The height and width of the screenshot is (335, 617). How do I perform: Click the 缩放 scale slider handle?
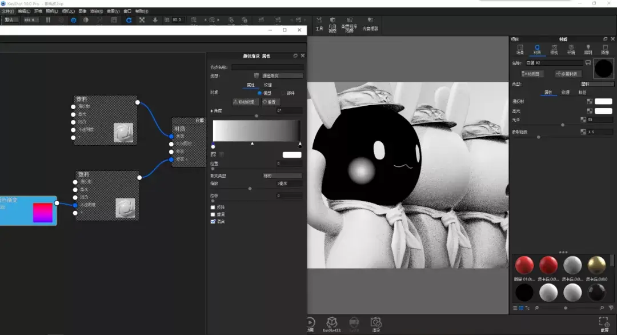coord(250,189)
